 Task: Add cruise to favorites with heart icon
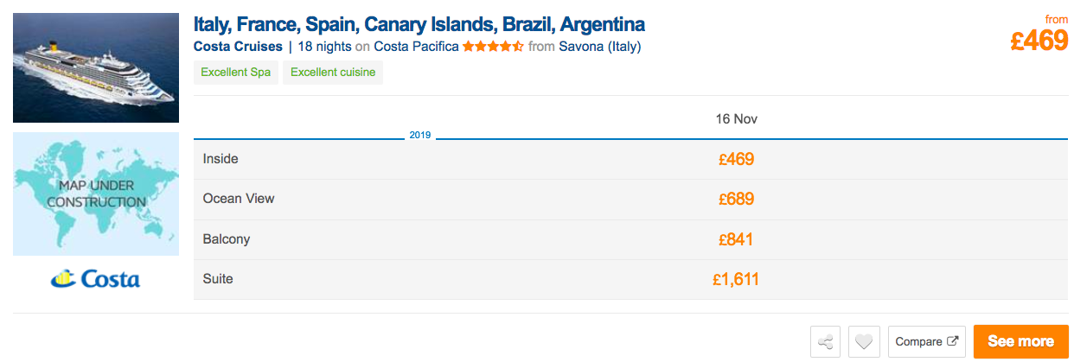(x=864, y=341)
